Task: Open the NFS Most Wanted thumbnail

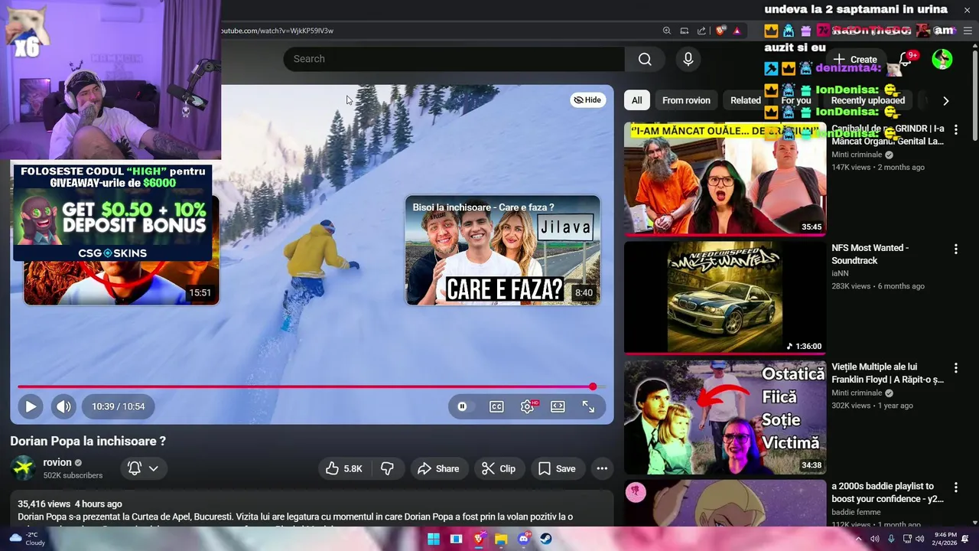Action: [725, 298]
